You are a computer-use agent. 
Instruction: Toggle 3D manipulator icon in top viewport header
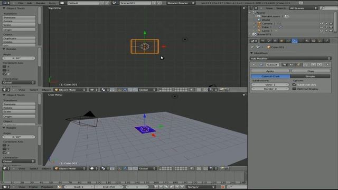(119, 90)
